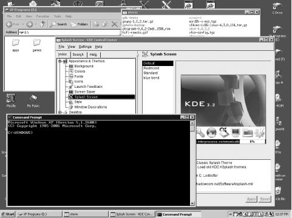
Task: Select Screen Saver in the tree
Action: tap(84, 92)
